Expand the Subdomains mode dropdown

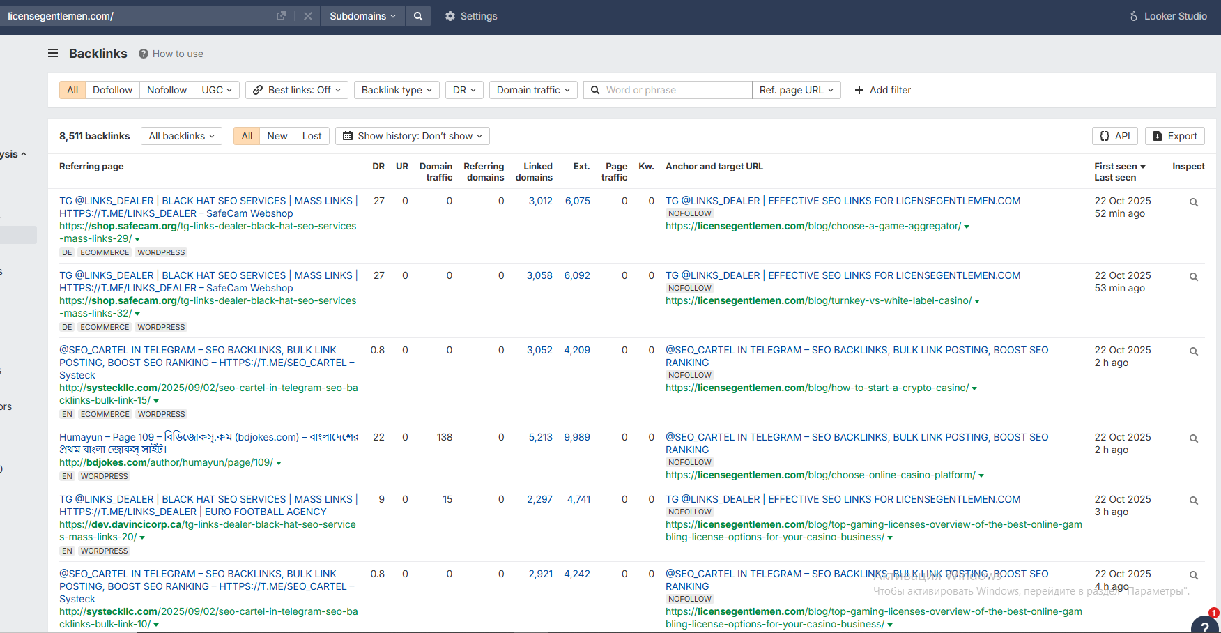[x=362, y=16]
